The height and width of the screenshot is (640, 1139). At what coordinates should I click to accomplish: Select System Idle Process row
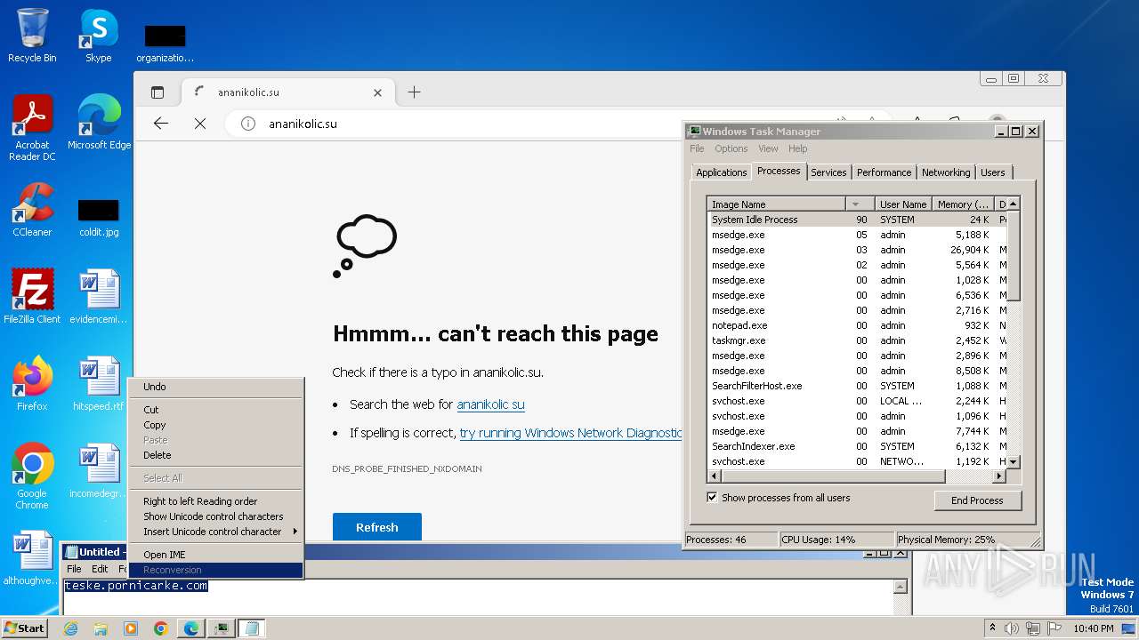[x=858, y=220]
